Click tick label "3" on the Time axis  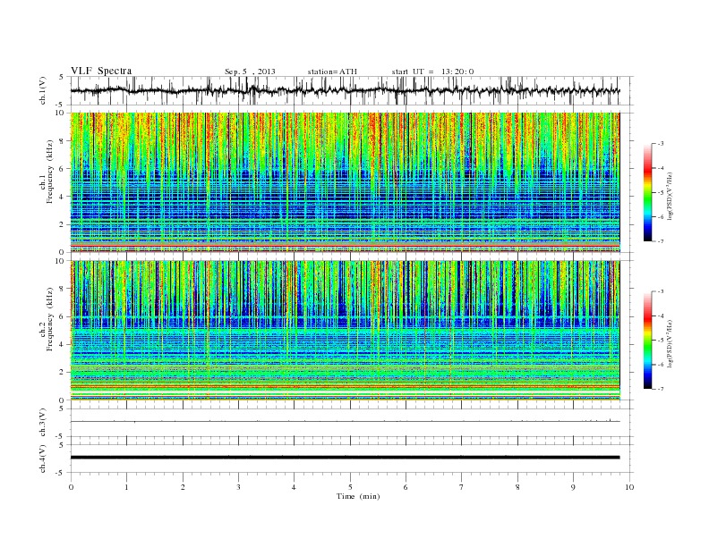pyautogui.click(x=239, y=487)
